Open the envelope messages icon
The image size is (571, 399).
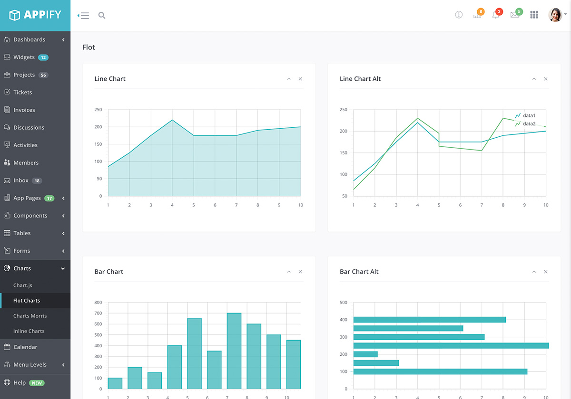click(x=514, y=15)
